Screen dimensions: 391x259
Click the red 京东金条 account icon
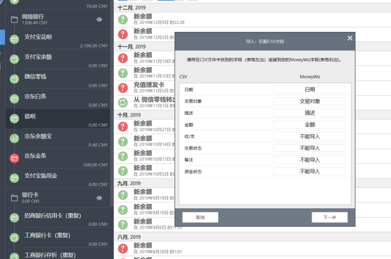pos(14,158)
